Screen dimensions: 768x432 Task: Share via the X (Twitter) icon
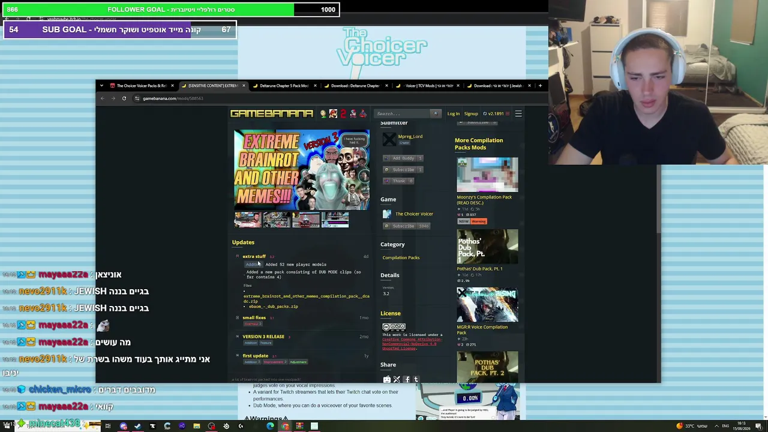[x=397, y=379]
